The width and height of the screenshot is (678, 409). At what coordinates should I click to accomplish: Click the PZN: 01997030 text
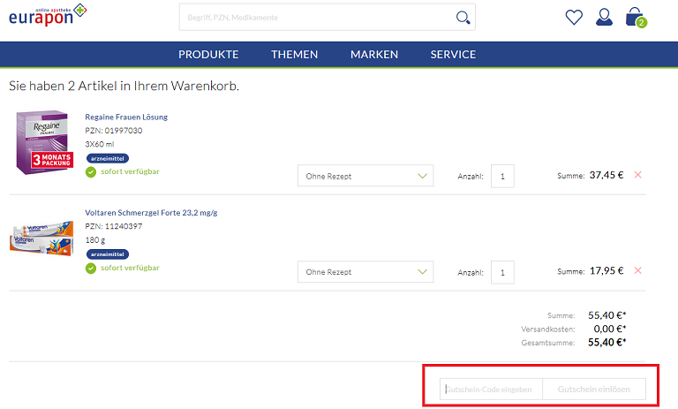[114, 130]
